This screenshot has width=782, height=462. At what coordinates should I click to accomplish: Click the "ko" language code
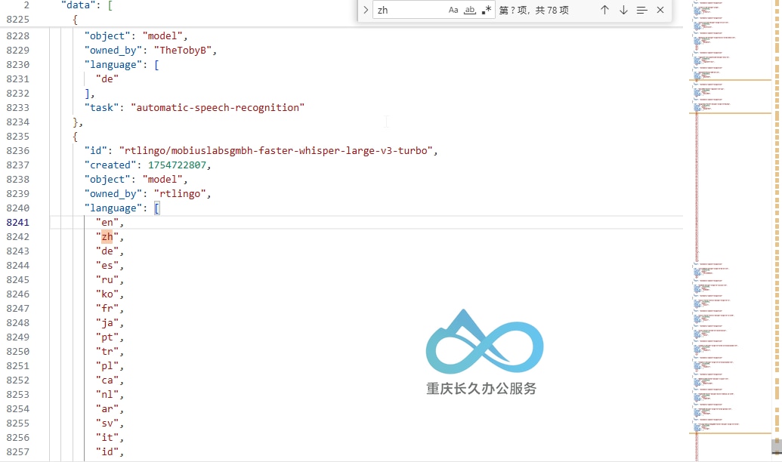pos(107,294)
